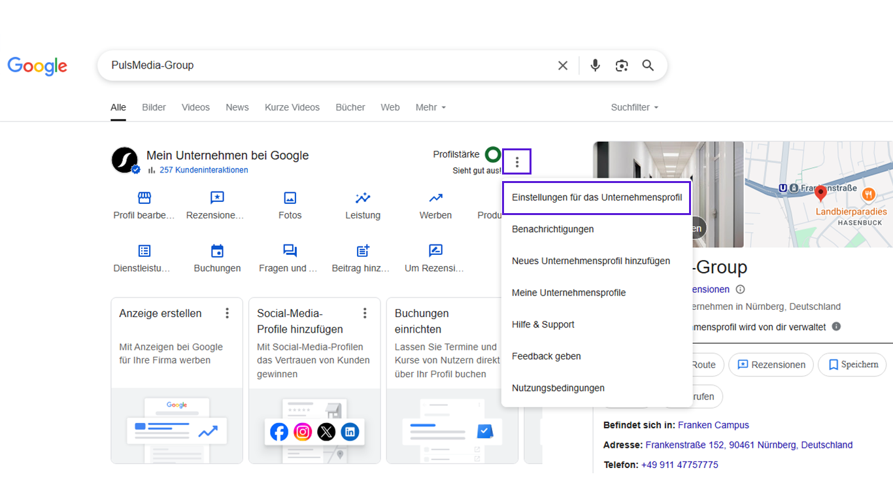Expand the Mehr dropdown
Viewport: 893px width, 502px height.
coord(430,107)
